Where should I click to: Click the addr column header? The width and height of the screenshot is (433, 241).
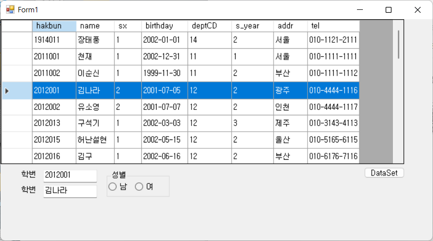pyautogui.click(x=290, y=26)
